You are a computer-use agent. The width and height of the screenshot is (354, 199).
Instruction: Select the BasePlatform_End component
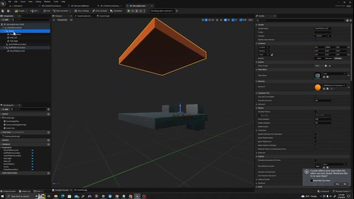click(17, 51)
